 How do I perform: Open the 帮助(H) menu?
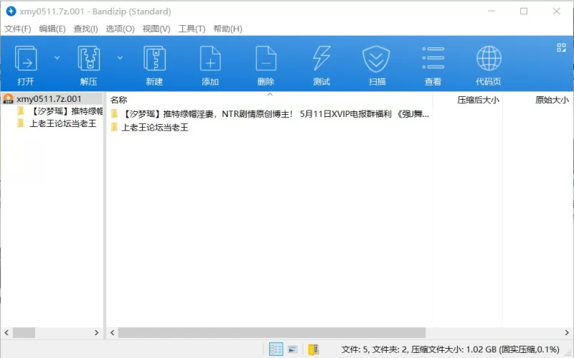point(227,29)
